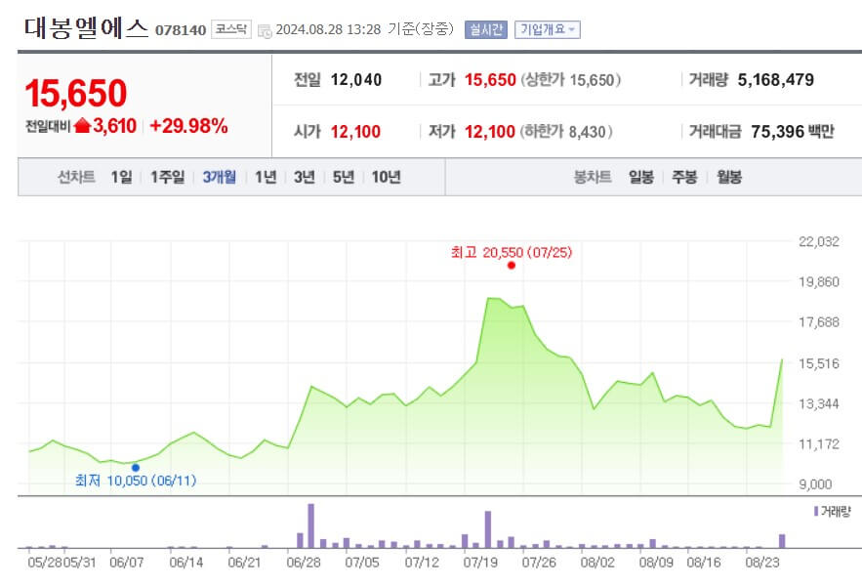Choose the 1년 chart period
862x586 pixels.
[268, 178]
